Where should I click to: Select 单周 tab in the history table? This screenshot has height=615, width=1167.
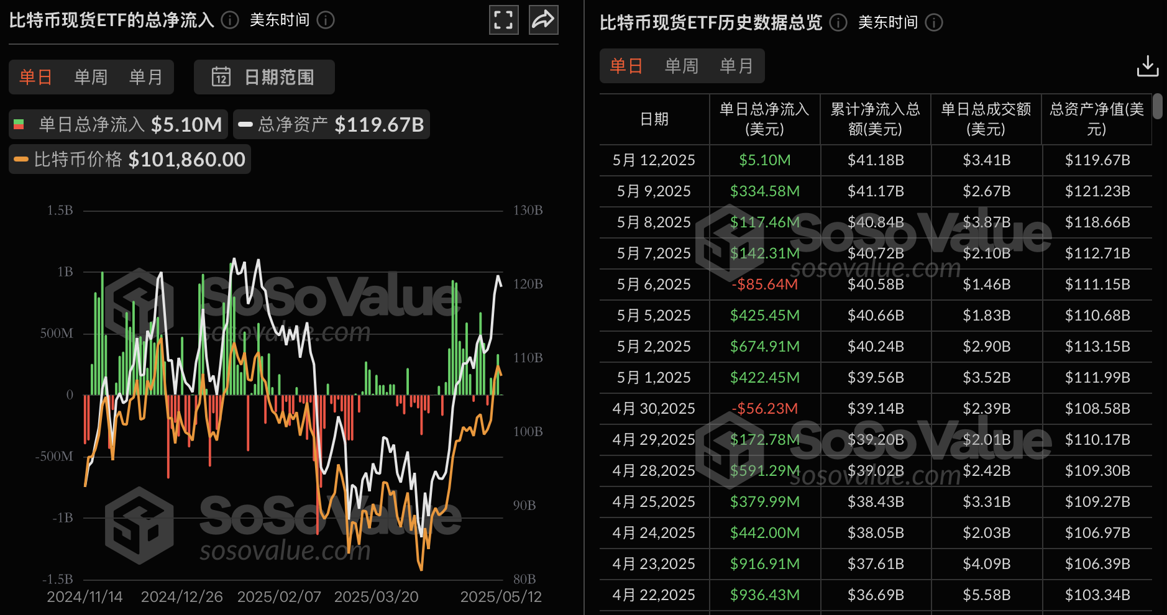(682, 66)
